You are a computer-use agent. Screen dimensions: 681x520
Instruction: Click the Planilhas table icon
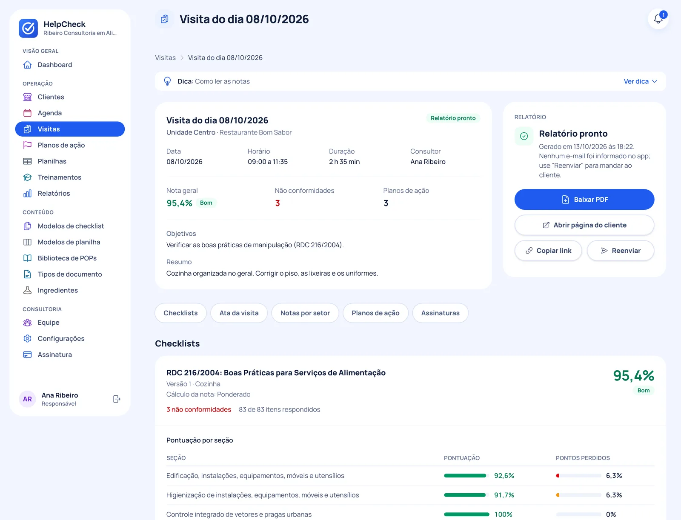tap(27, 161)
